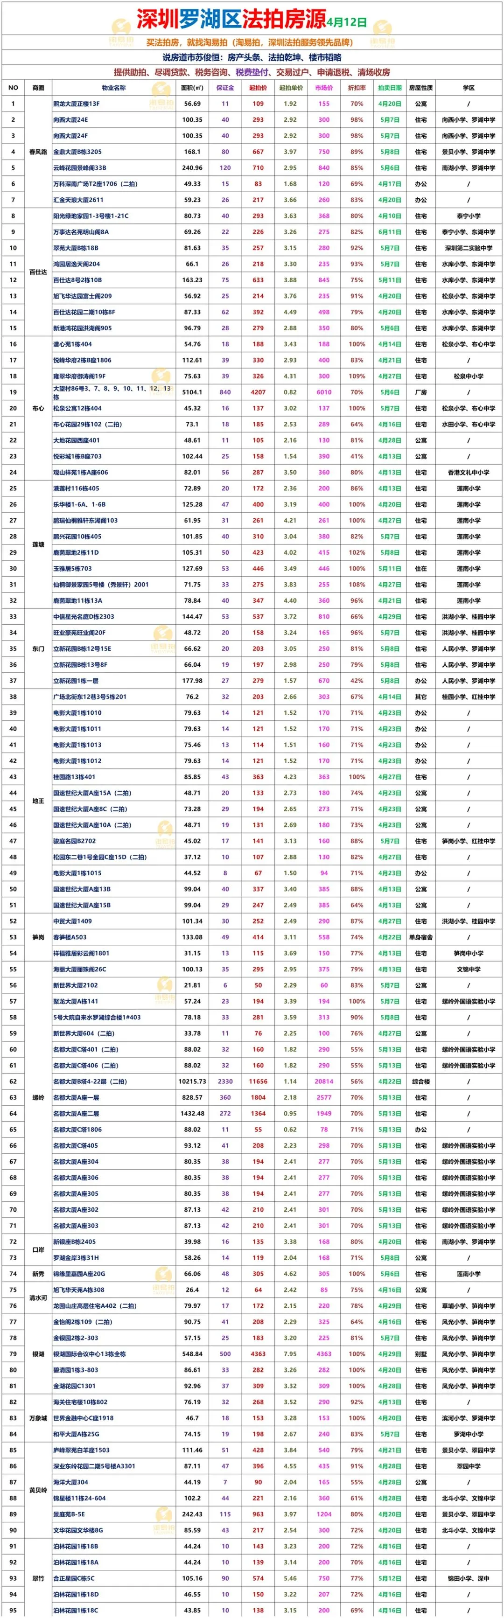Select property 名都大厦B塔4-22层（二拍）
The width and height of the screenshot is (504, 1618).
tap(90, 1081)
